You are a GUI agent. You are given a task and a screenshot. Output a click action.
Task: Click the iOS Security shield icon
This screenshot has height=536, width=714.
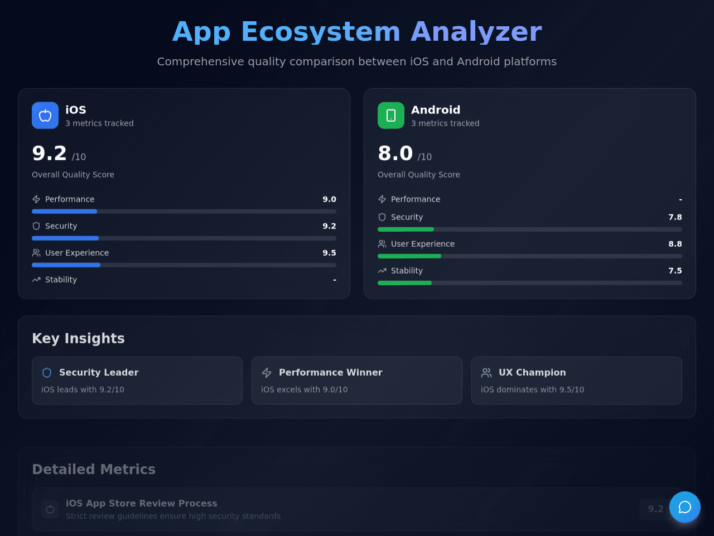coord(36,226)
